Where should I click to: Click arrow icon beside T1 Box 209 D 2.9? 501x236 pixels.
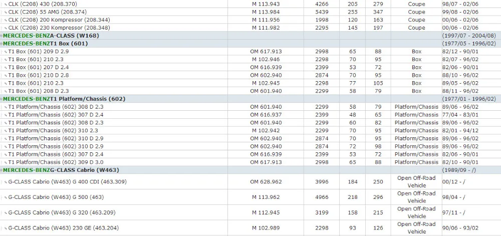6,52
